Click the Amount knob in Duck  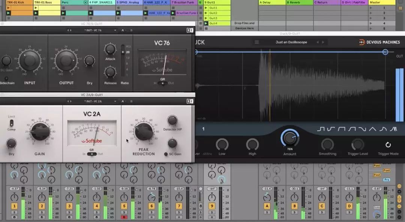(x=290, y=138)
